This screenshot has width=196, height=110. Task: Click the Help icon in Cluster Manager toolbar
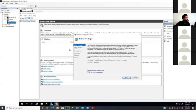29,18
